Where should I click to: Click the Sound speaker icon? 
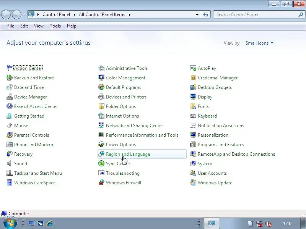coord(9,163)
